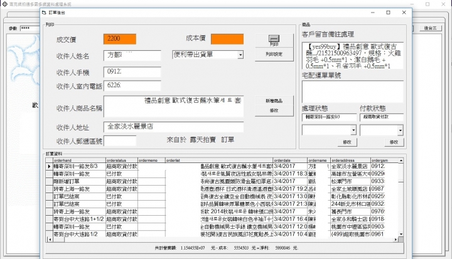Expand the 處理狀態 combo box

pyautogui.click(x=353, y=130)
